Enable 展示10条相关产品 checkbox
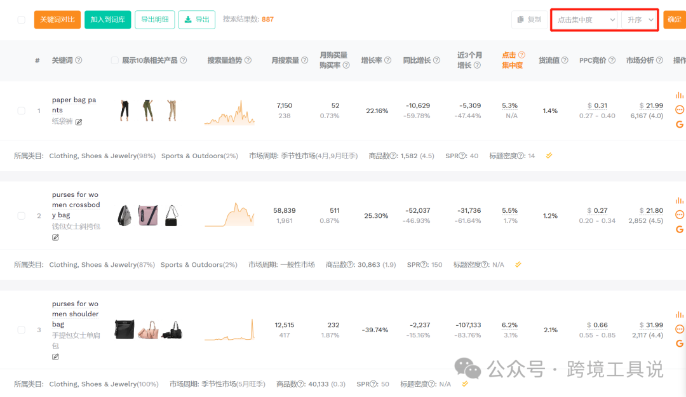 [x=114, y=60]
